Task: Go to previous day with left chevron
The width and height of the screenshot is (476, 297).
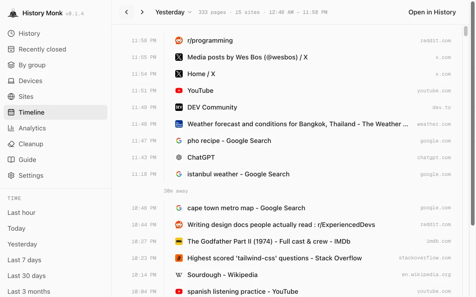Action: tap(126, 12)
